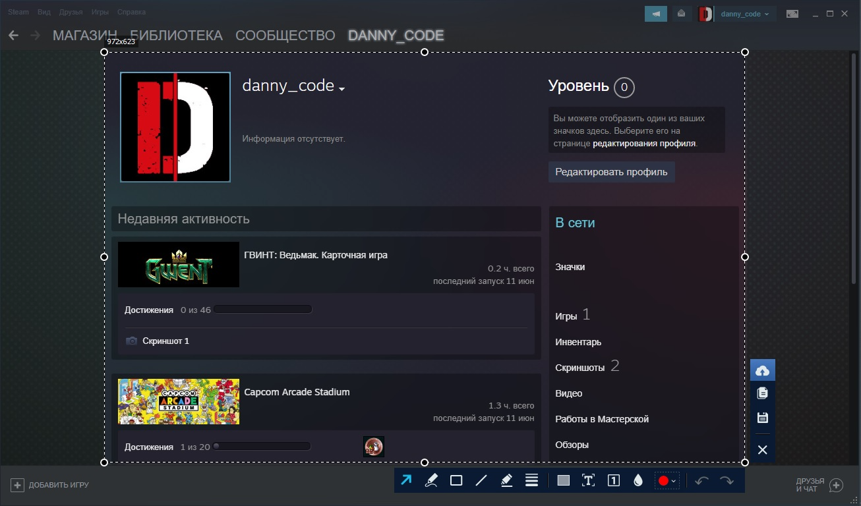Image resolution: width=861 pixels, height=506 pixels.
Task: Pick the rectangle shape tool
Action: point(456,480)
